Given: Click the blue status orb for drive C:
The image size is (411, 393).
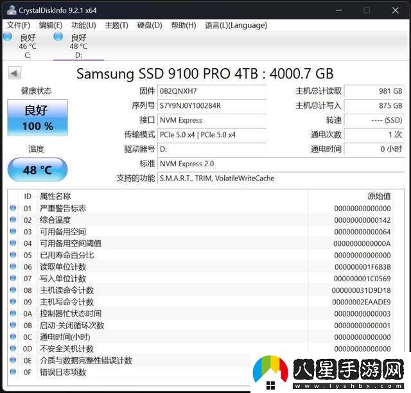Looking at the screenshot, I should click(x=7, y=37).
